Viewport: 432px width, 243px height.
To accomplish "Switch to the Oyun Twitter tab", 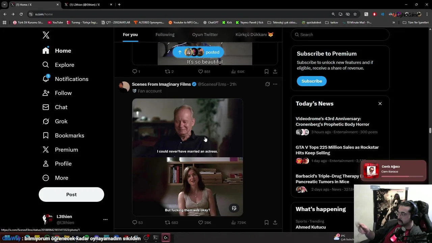I will click(x=205, y=35).
